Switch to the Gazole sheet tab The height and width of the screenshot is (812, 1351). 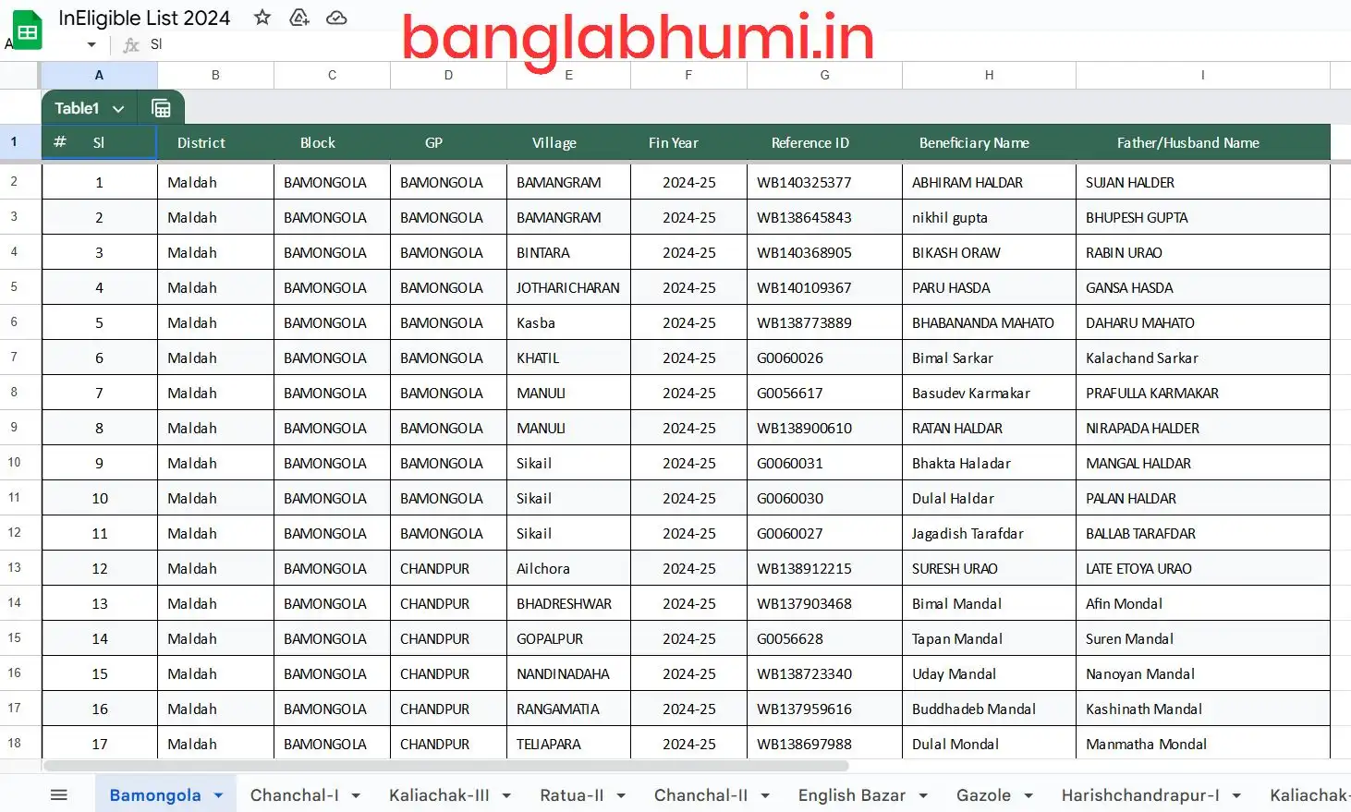983,795
